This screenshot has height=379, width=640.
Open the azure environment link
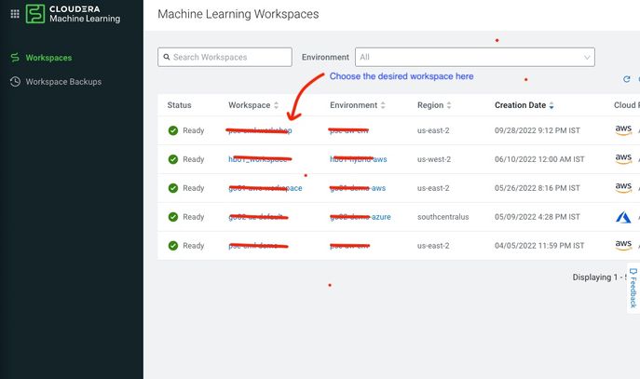pos(360,217)
